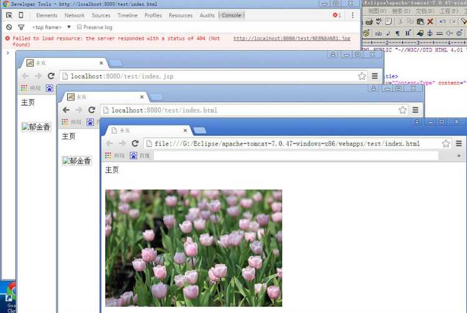Open the Resources tab
The width and height of the screenshot is (467, 313).
(181, 15)
